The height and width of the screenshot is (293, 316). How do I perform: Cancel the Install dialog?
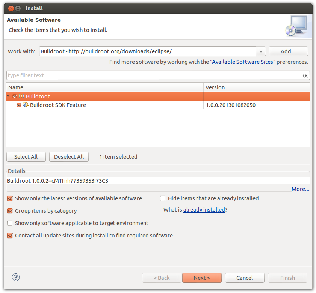click(x=245, y=278)
